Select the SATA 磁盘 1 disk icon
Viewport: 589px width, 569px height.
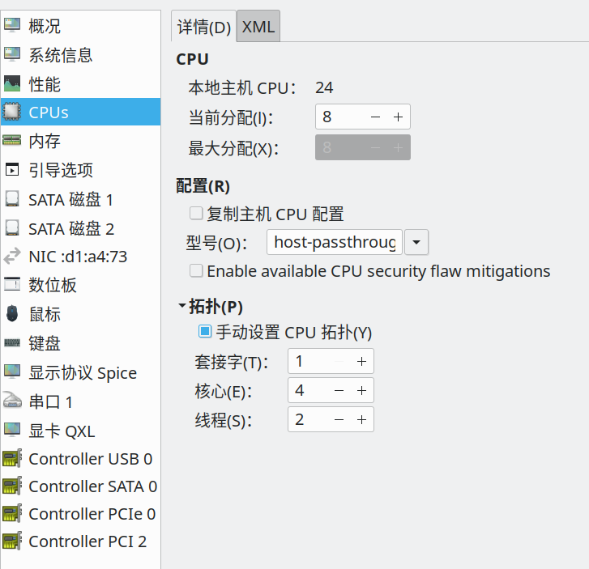coord(12,199)
